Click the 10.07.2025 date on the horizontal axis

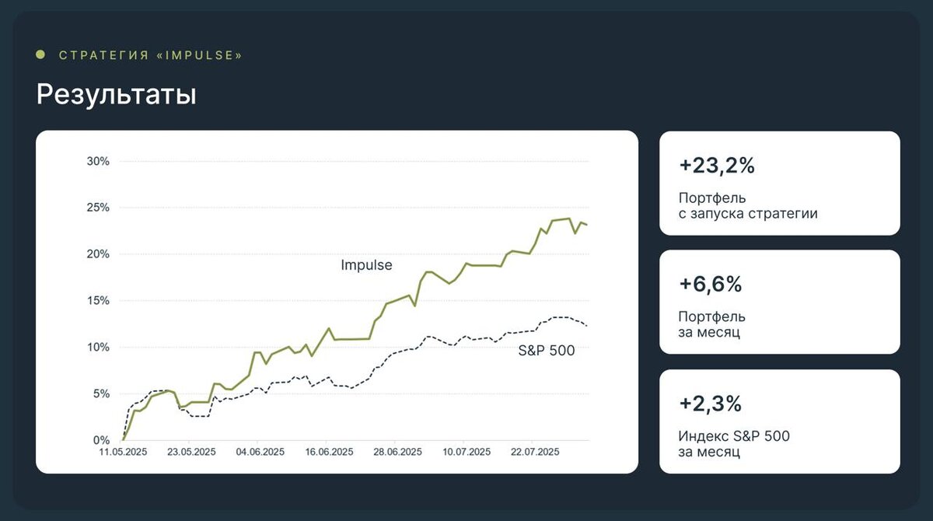click(466, 452)
